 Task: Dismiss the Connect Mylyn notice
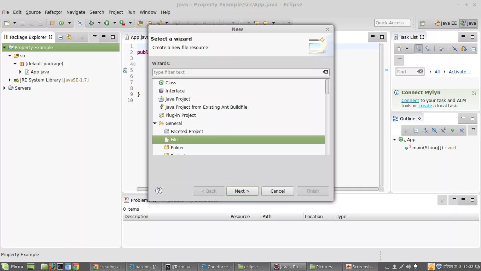point(474,92)
